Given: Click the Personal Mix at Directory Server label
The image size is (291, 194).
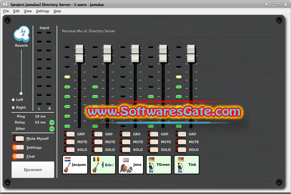Looking at the screenshot, I should [x=89, y=31].
